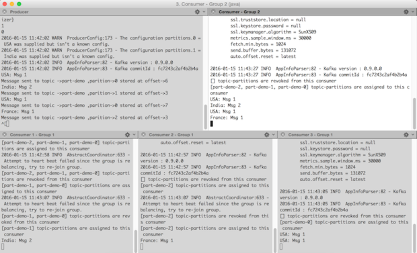Close the Consumer - Group 2 pane
This screenshot has width=417, height=253.
(x=213, y=11)
